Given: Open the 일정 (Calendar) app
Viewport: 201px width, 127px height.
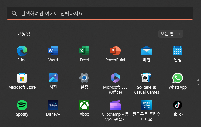Looking at the screenshot, I should click(178, 51).
